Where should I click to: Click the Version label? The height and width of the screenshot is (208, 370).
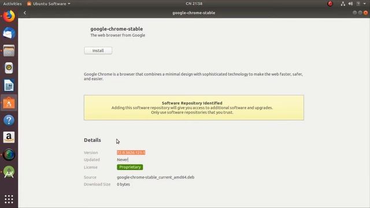(91, 153)
